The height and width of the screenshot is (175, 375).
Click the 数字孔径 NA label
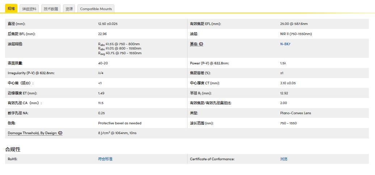18,113
